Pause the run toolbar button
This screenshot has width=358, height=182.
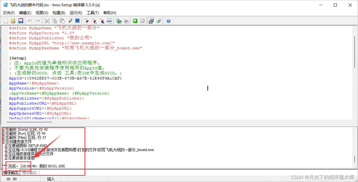(x=142, y=21)
